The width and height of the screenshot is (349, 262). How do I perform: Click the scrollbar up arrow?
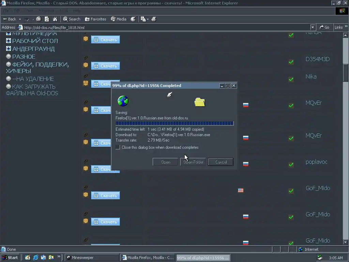pos(345,35)
